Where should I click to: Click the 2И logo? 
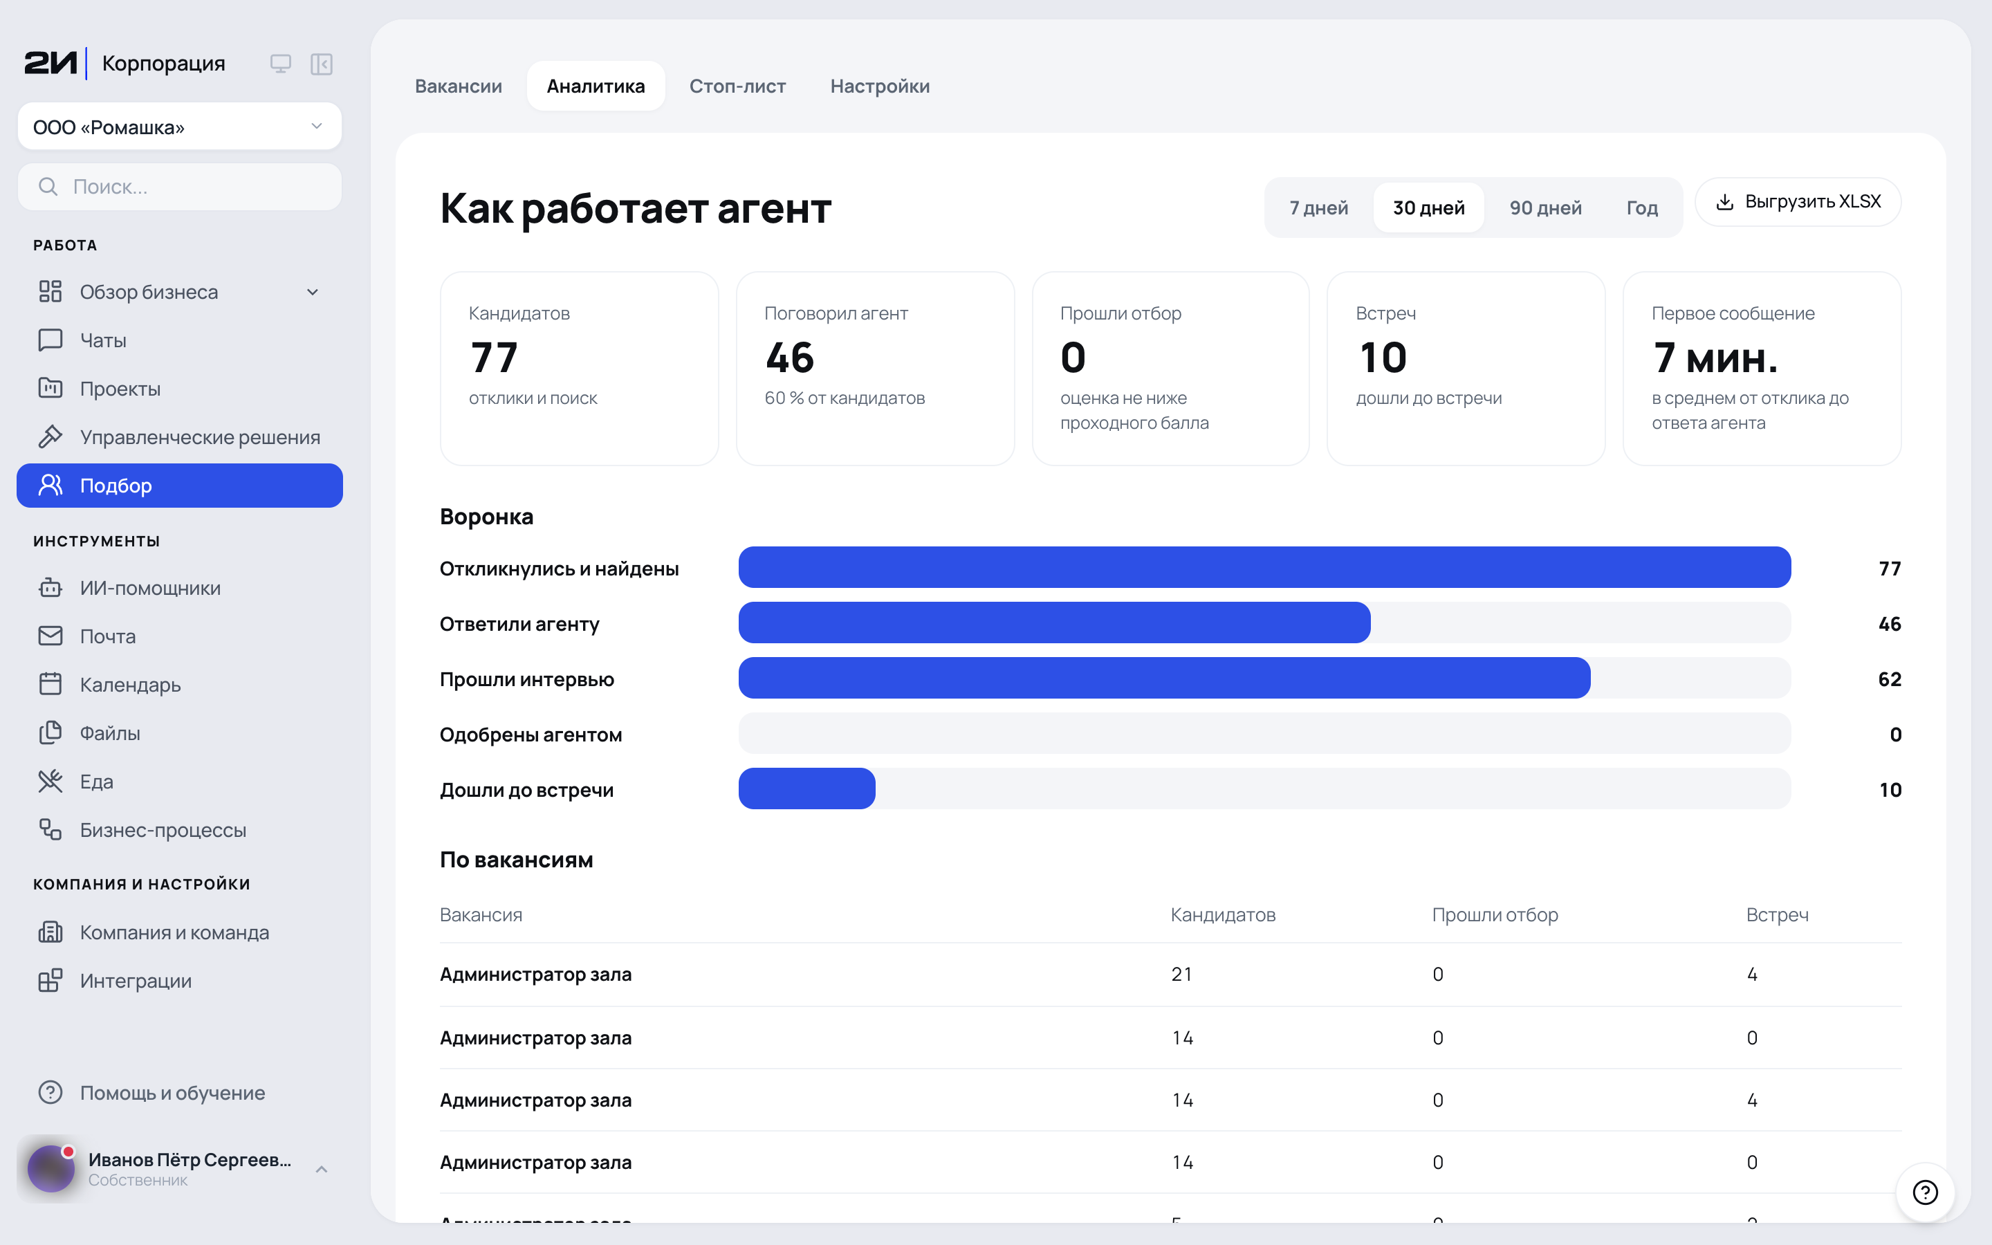51,62
